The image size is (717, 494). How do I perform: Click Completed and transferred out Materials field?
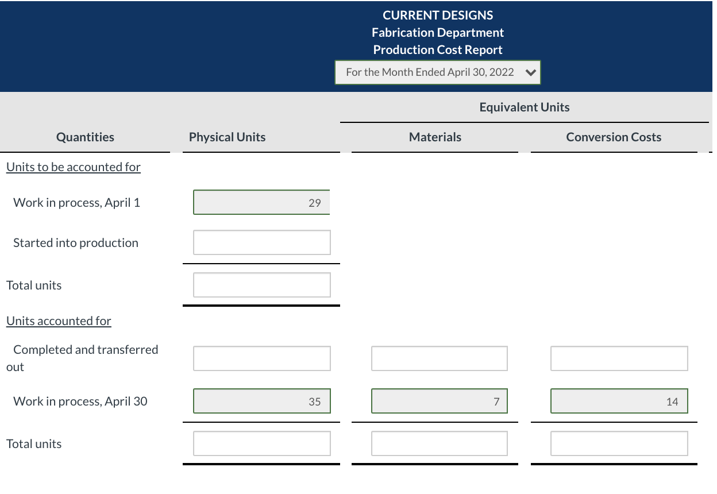point(440,358)
